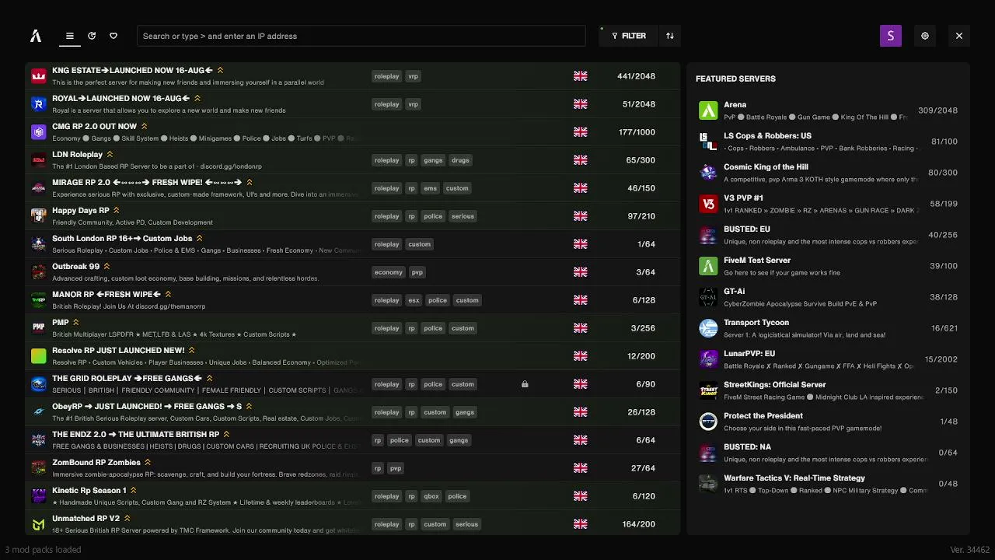The image size is (995, 560).
Task: Open the sort order dropdown arrows
Action: (x=670, y=36)
